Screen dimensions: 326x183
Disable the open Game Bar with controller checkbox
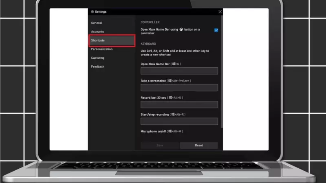coord(216,30)
